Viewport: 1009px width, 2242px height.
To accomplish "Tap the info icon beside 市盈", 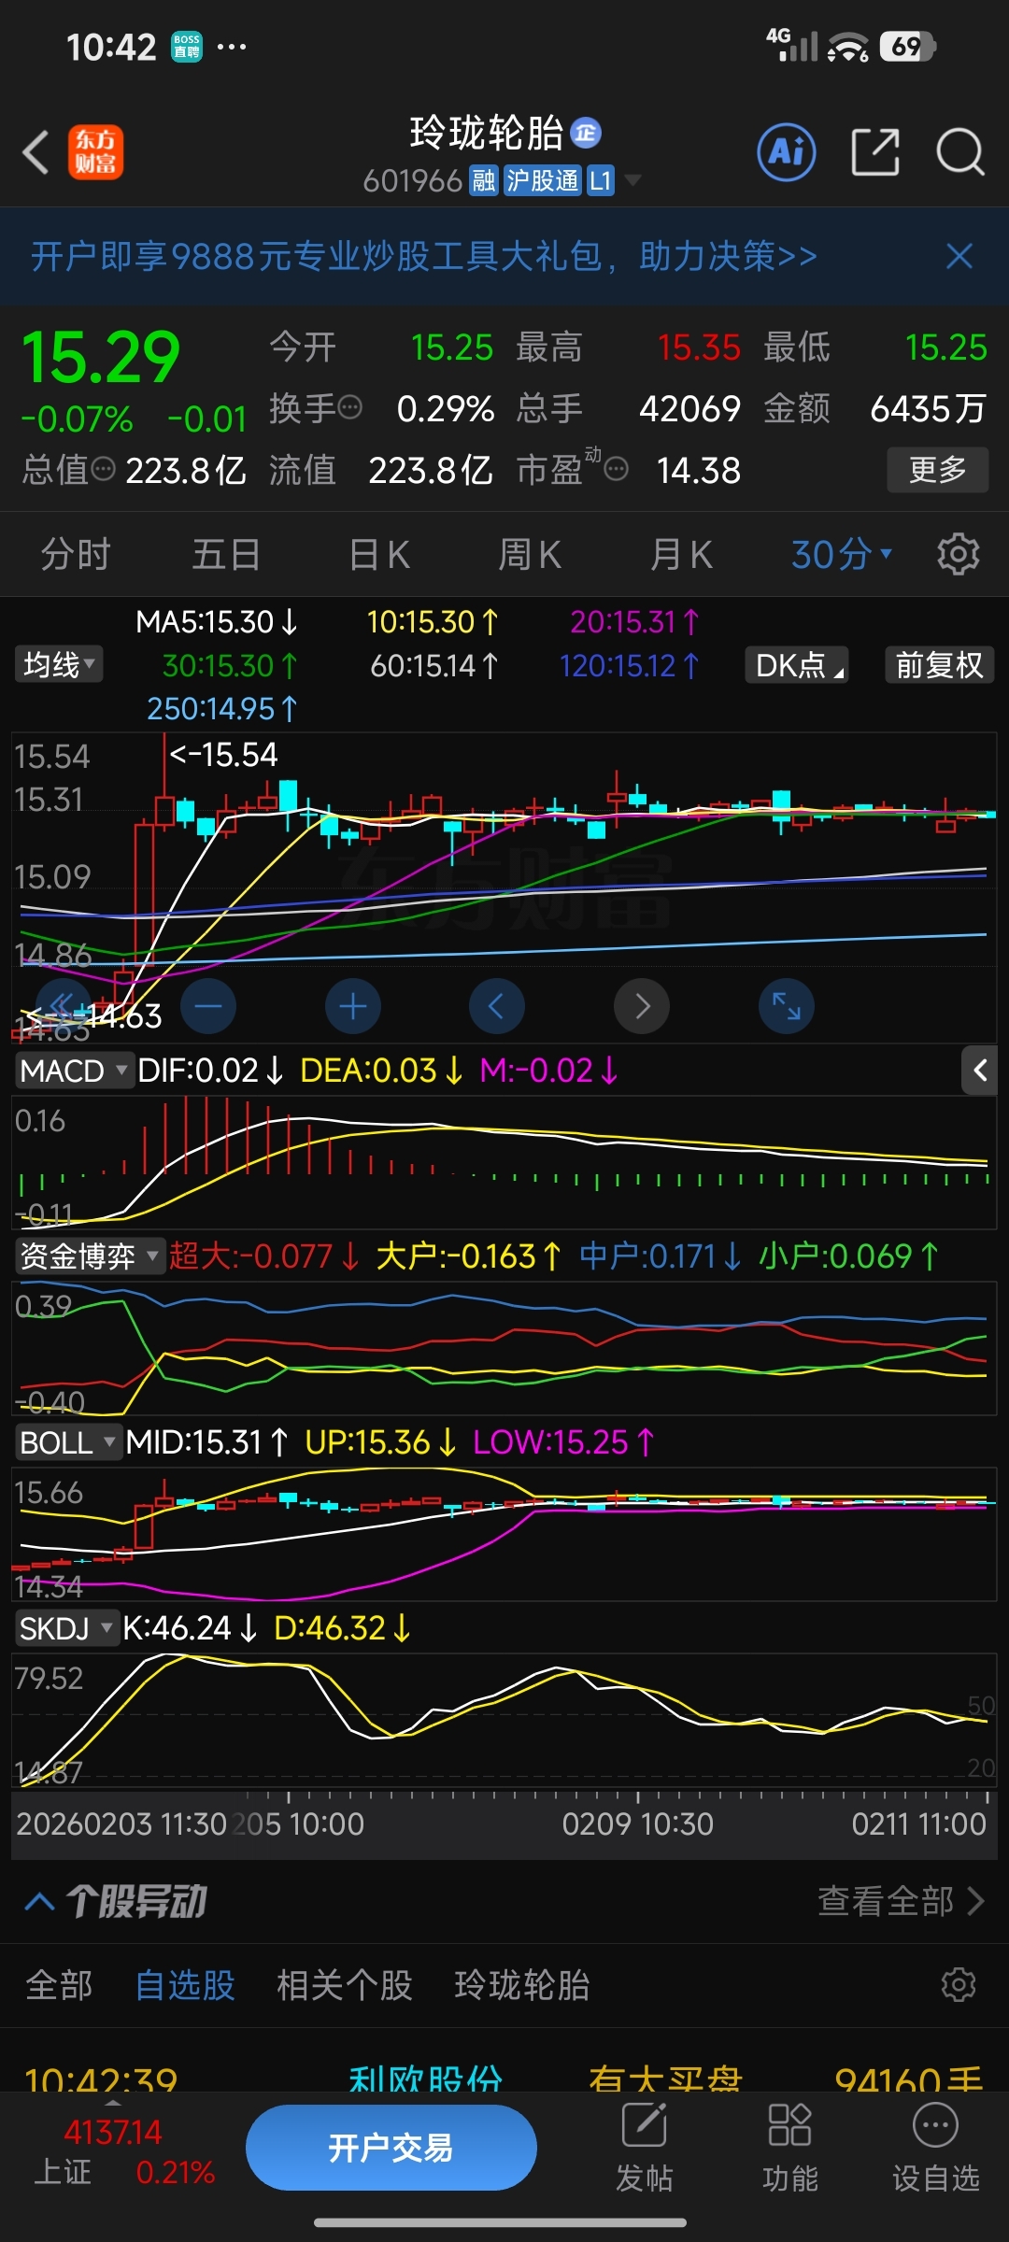I will click(617, 469).
